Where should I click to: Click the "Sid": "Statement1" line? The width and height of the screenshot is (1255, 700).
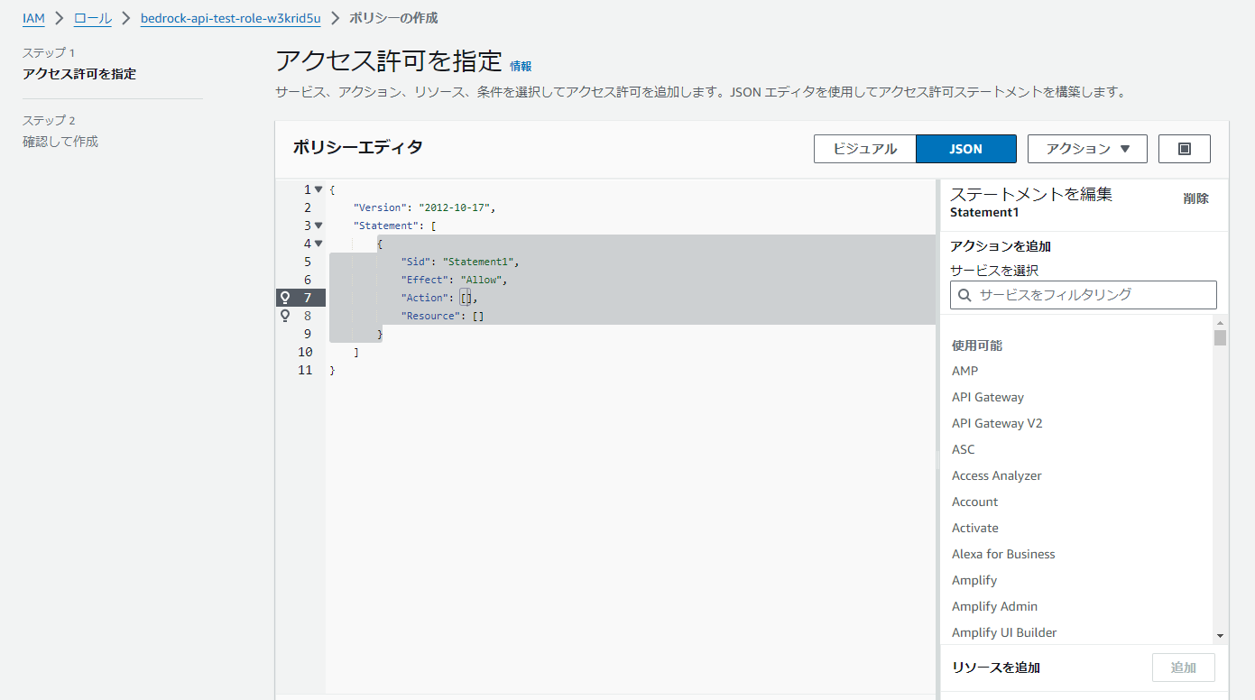click(461, 262)
